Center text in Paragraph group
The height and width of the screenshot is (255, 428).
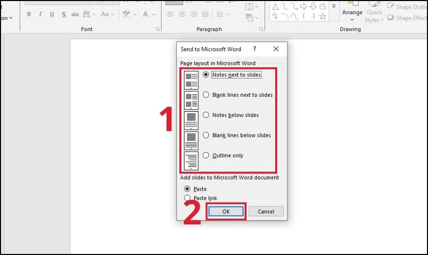[182, 14]
